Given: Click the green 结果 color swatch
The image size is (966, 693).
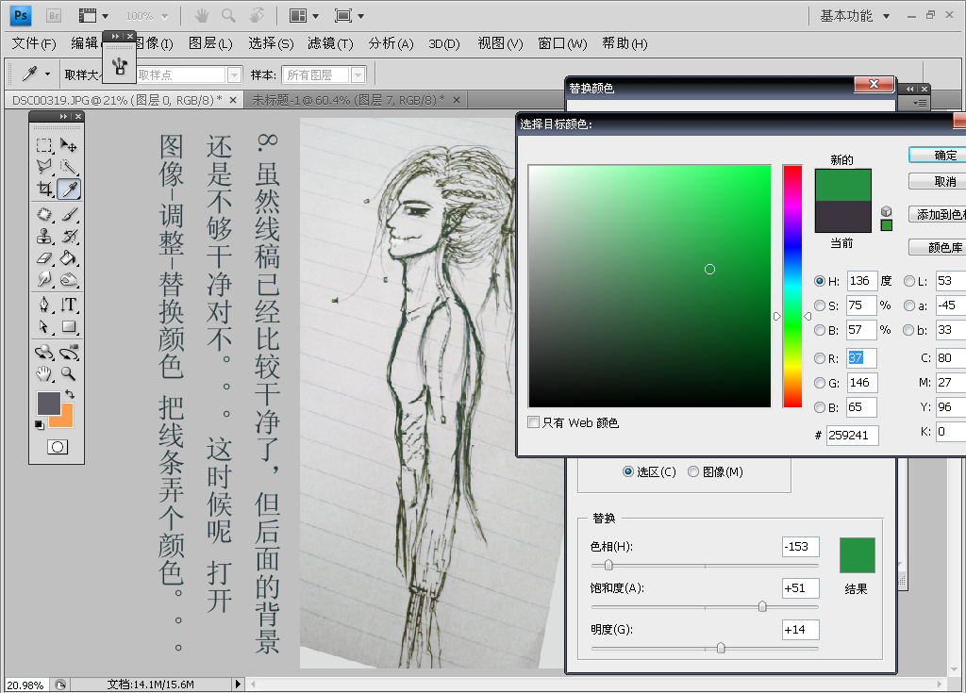Looking at the screenshot, I should [857, 555].
